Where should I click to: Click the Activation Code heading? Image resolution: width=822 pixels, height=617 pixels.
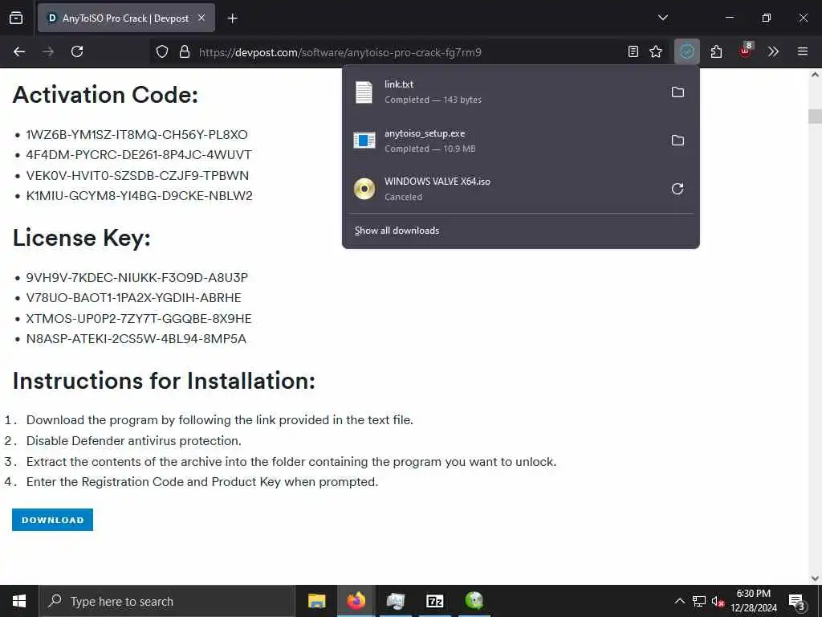(105, 95)
